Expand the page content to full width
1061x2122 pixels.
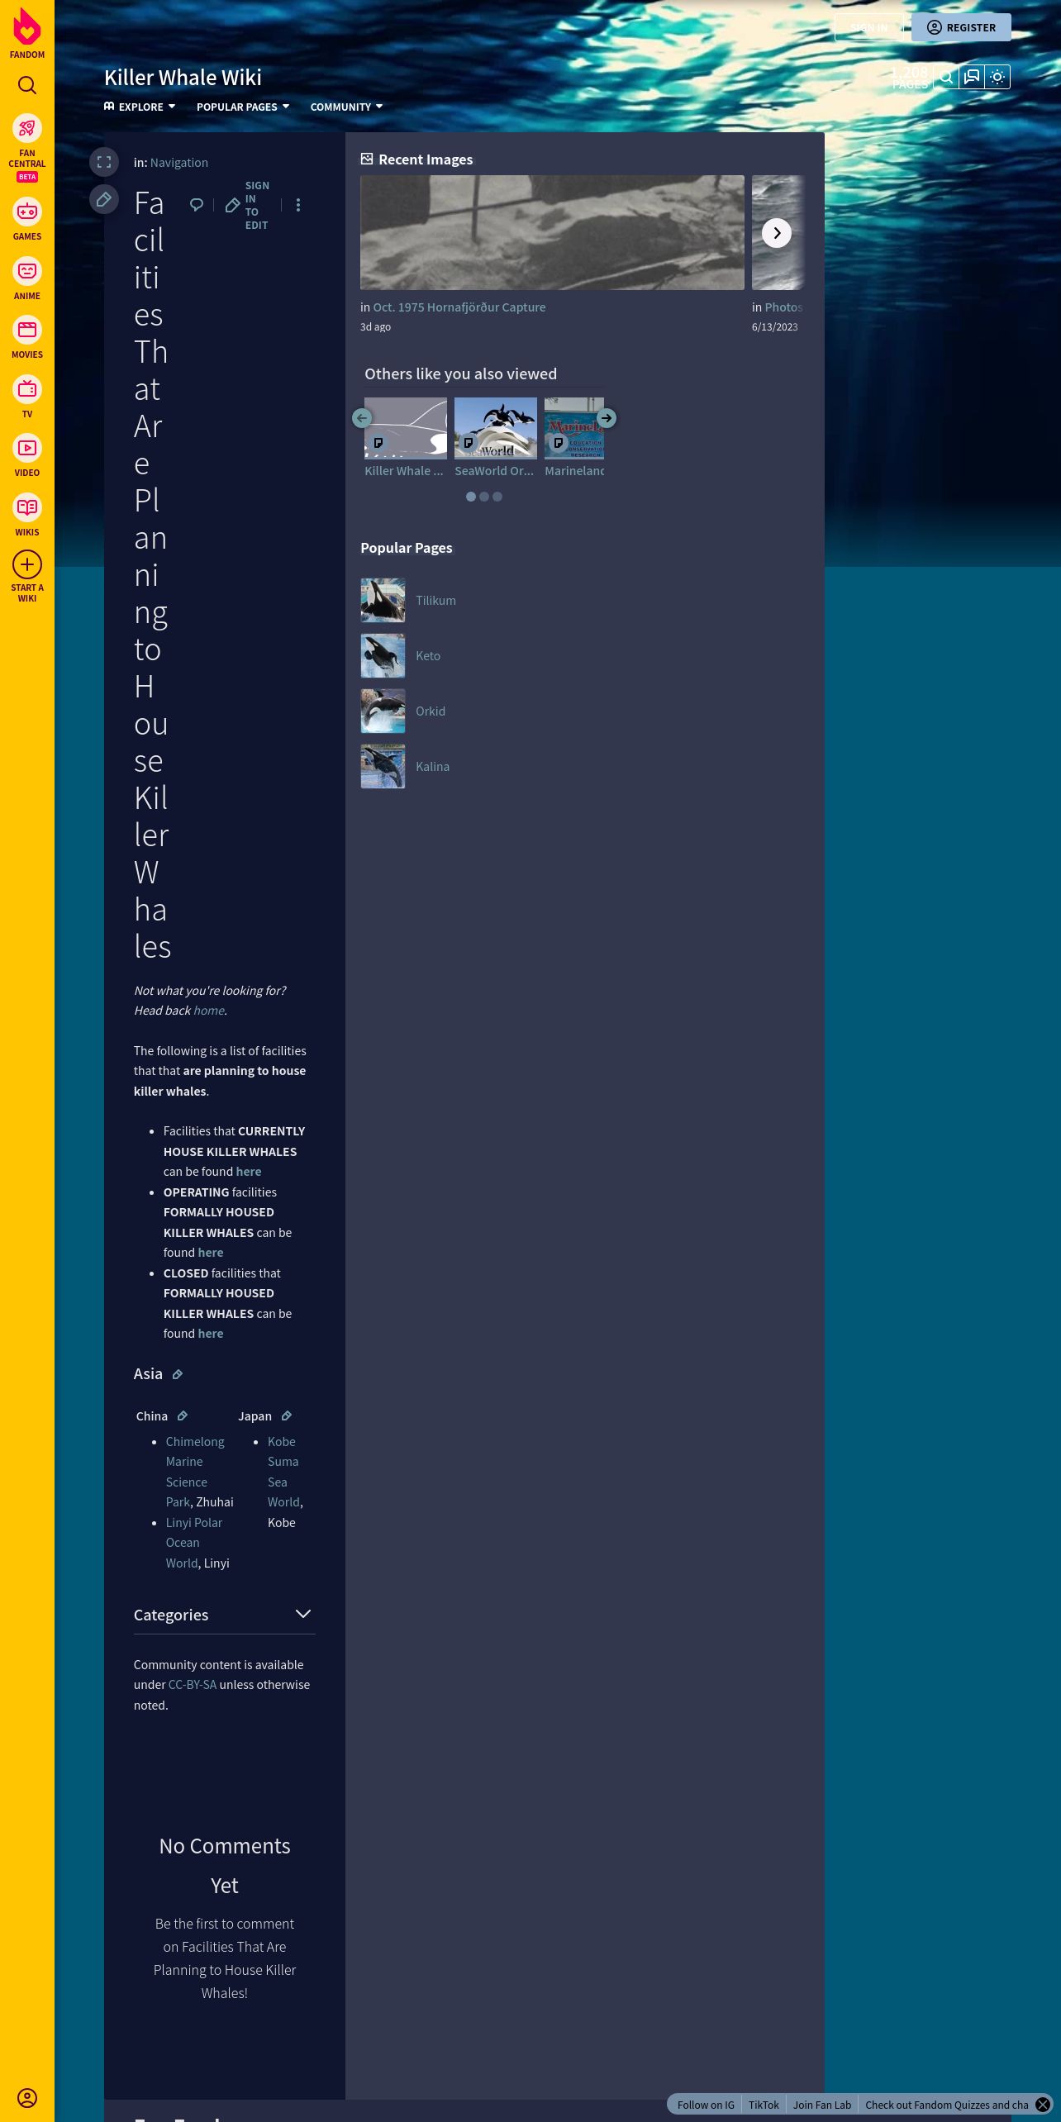[x=104, y=162]
